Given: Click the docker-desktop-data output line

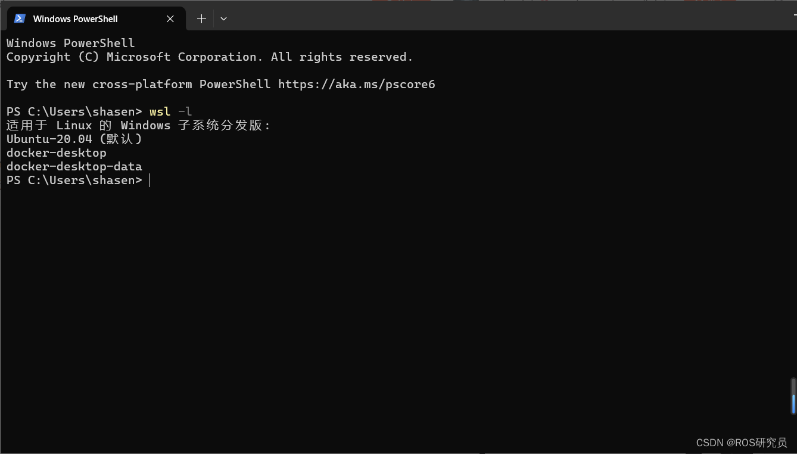Looking at the screenshot, I should (74, 167).
